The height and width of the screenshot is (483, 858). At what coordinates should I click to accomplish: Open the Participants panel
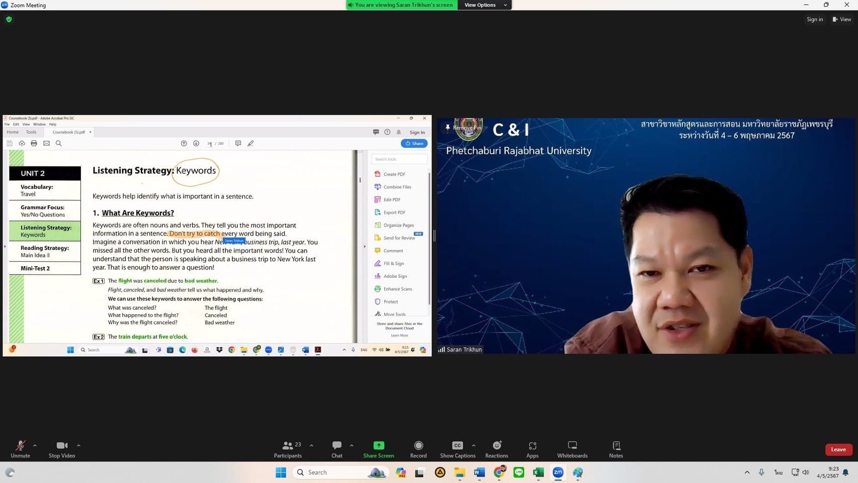288,449
